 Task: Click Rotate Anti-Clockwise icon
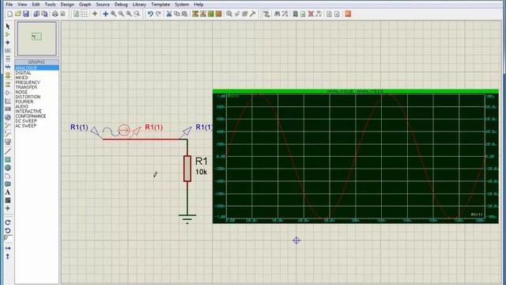(x=8, y=230)
